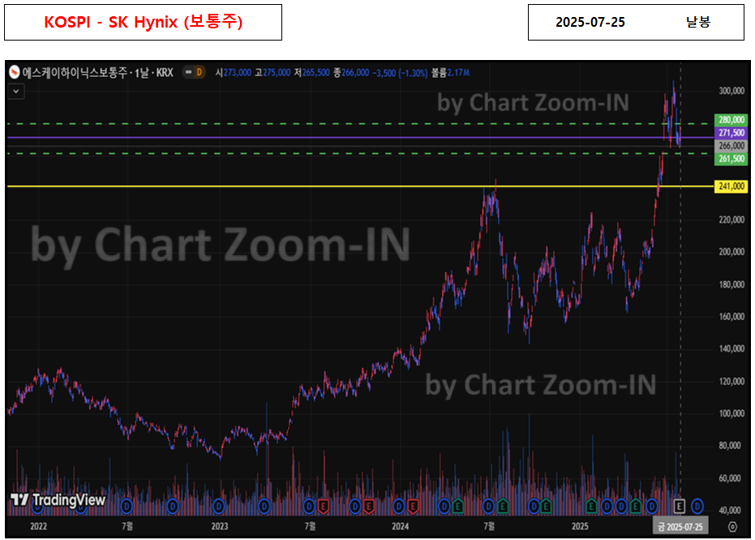Click the crosshair date label 금 2025-07-25

(x=680, y=526)
